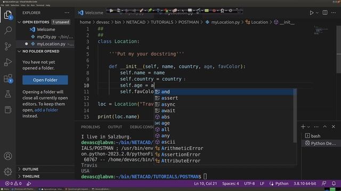Open the Manage gear menu
This screenshot has height=191, width=341.
tap(8, 171)
